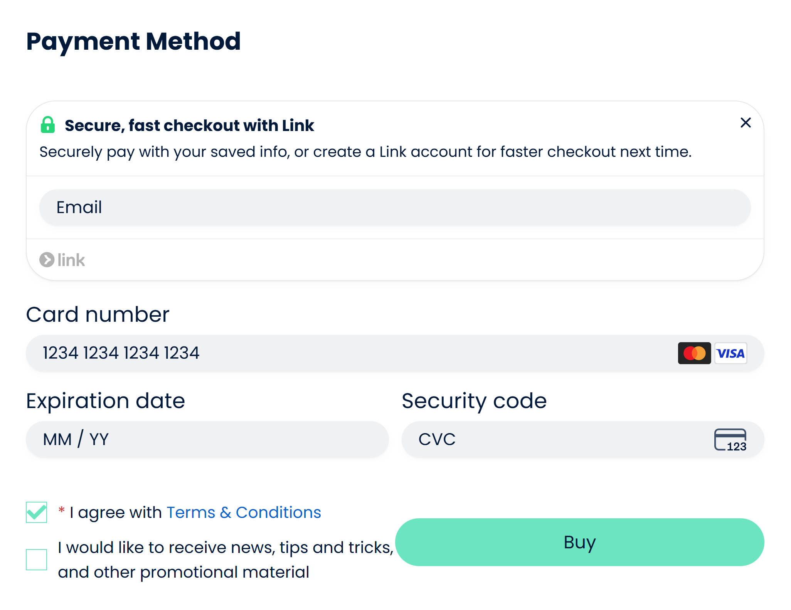791x610 pixels.
Task: Focus the Email input field
Action: coord(395,207)
